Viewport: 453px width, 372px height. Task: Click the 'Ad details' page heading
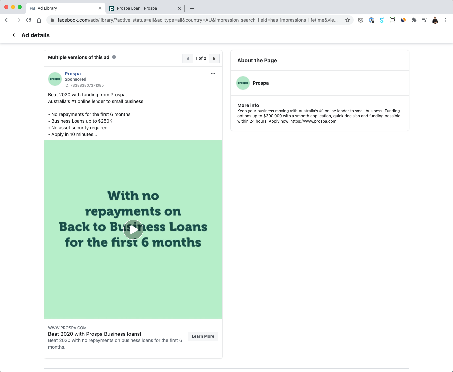(x=35, y=35)
